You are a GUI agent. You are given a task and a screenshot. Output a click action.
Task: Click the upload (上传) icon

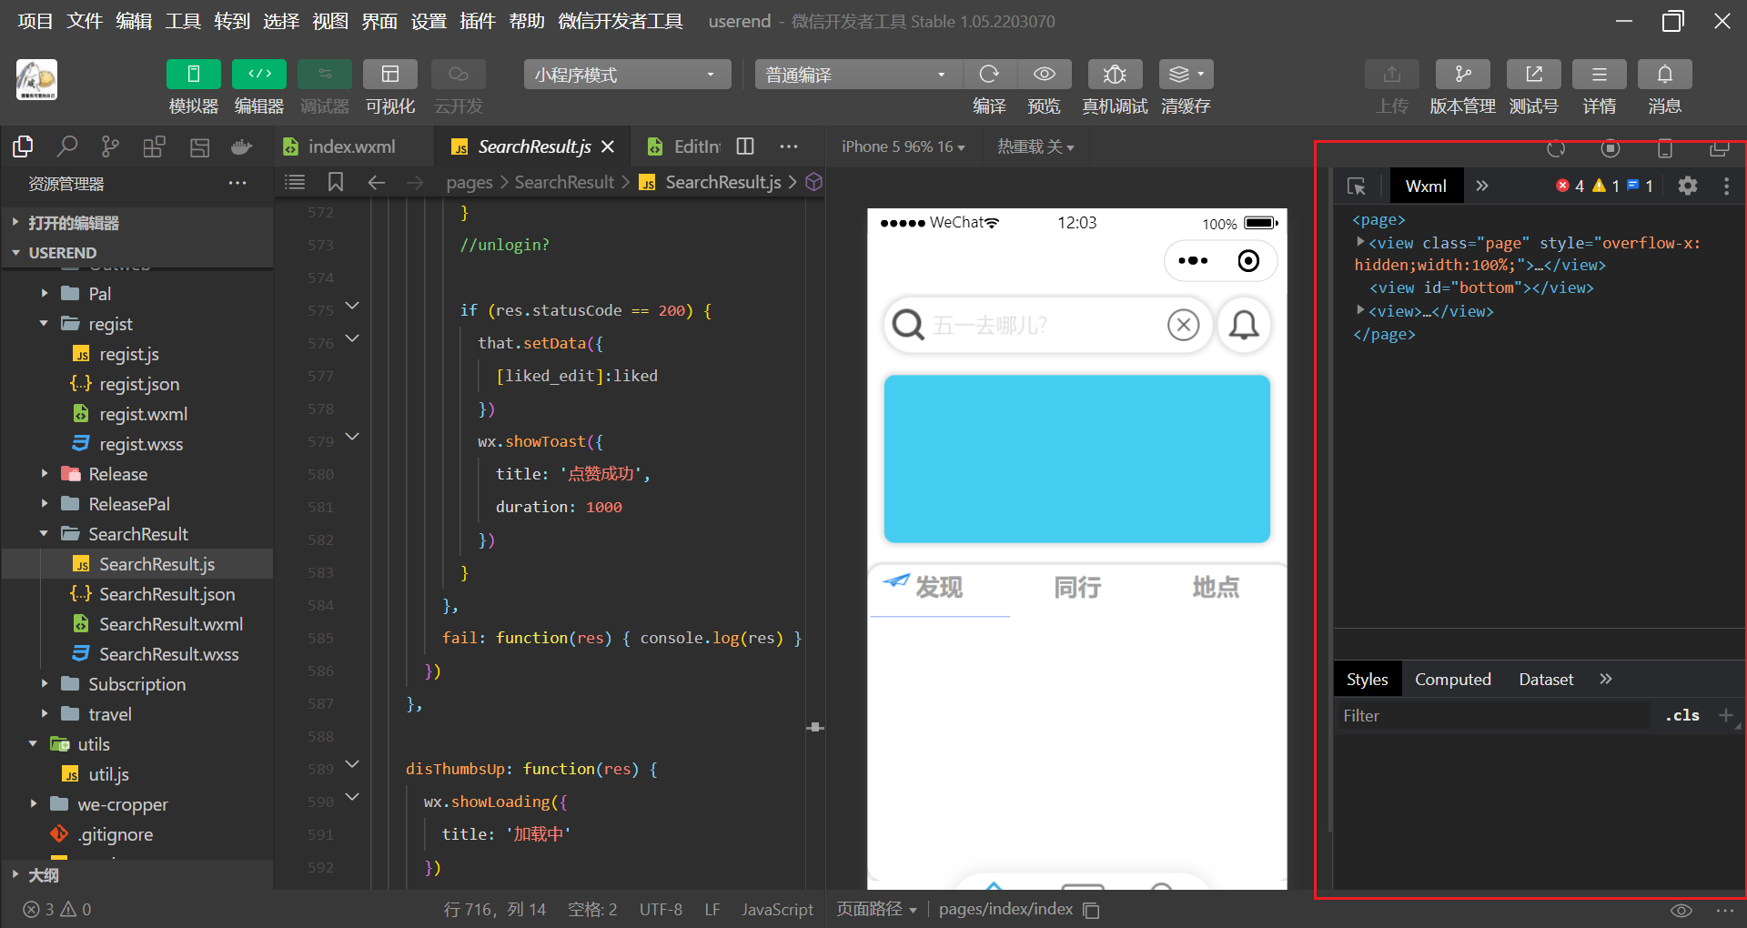(x=1392, y=75)
